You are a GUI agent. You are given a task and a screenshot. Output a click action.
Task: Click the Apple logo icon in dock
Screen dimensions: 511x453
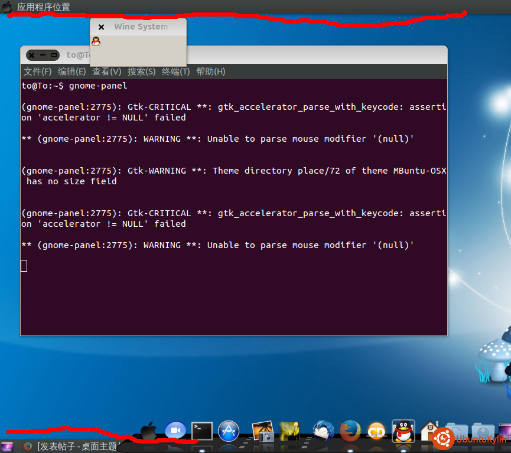tap(149, 431)
